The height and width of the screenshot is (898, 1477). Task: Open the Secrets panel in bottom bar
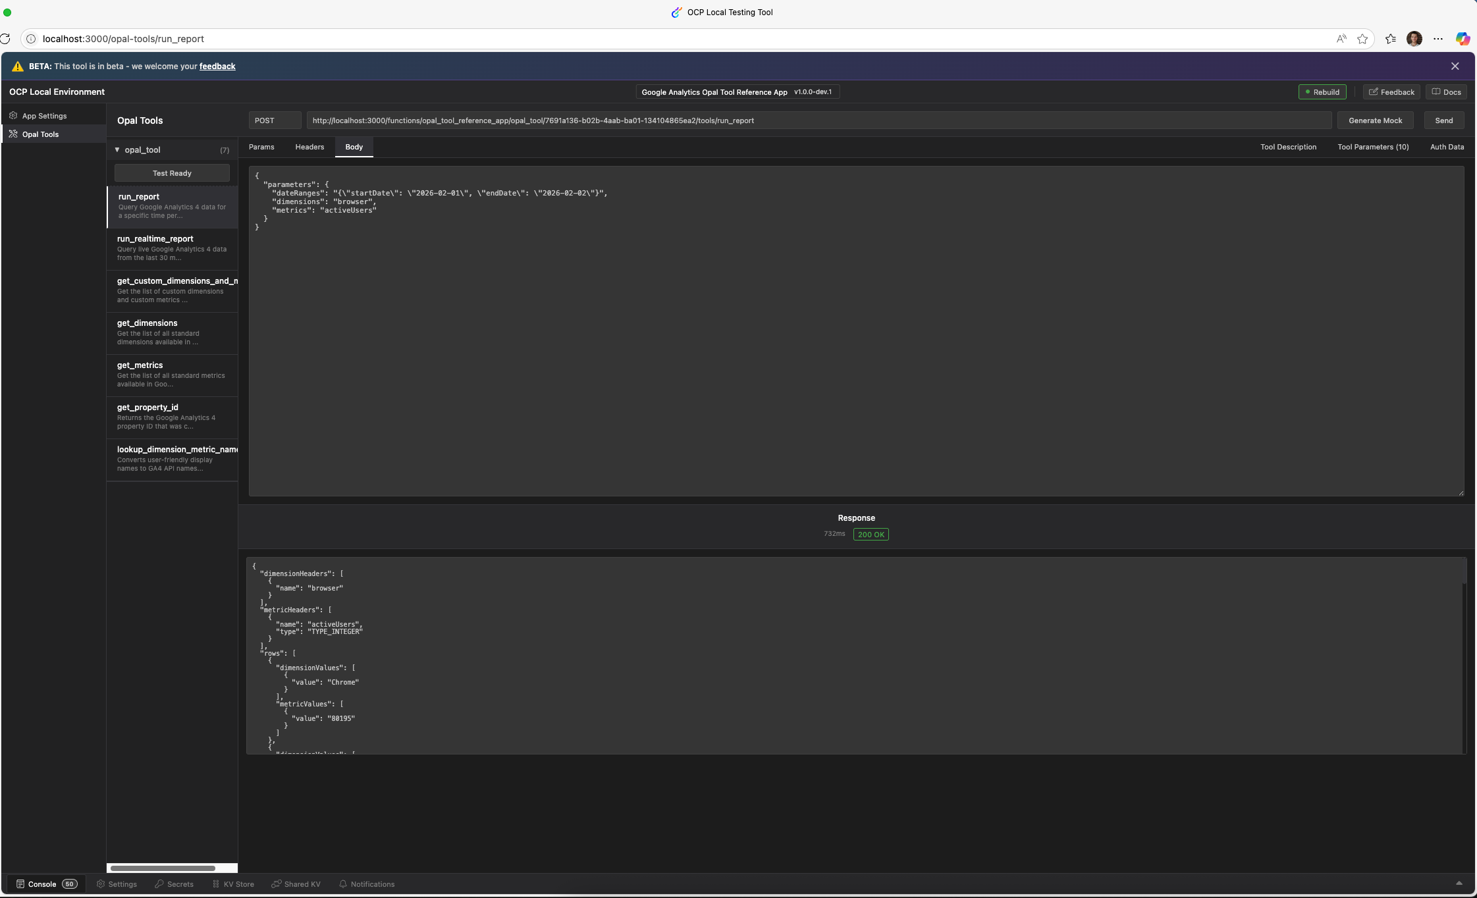pyautogui.click(x=174, y=884)
